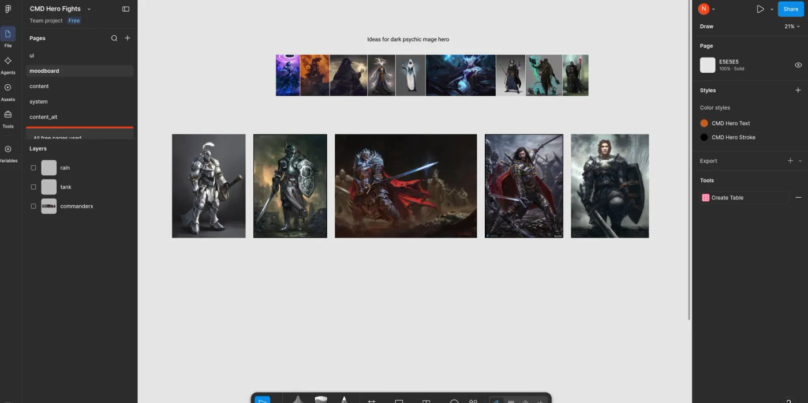Screen dimensions: 808x403
Task: Click the Present play icon
Action: point(760,9)
